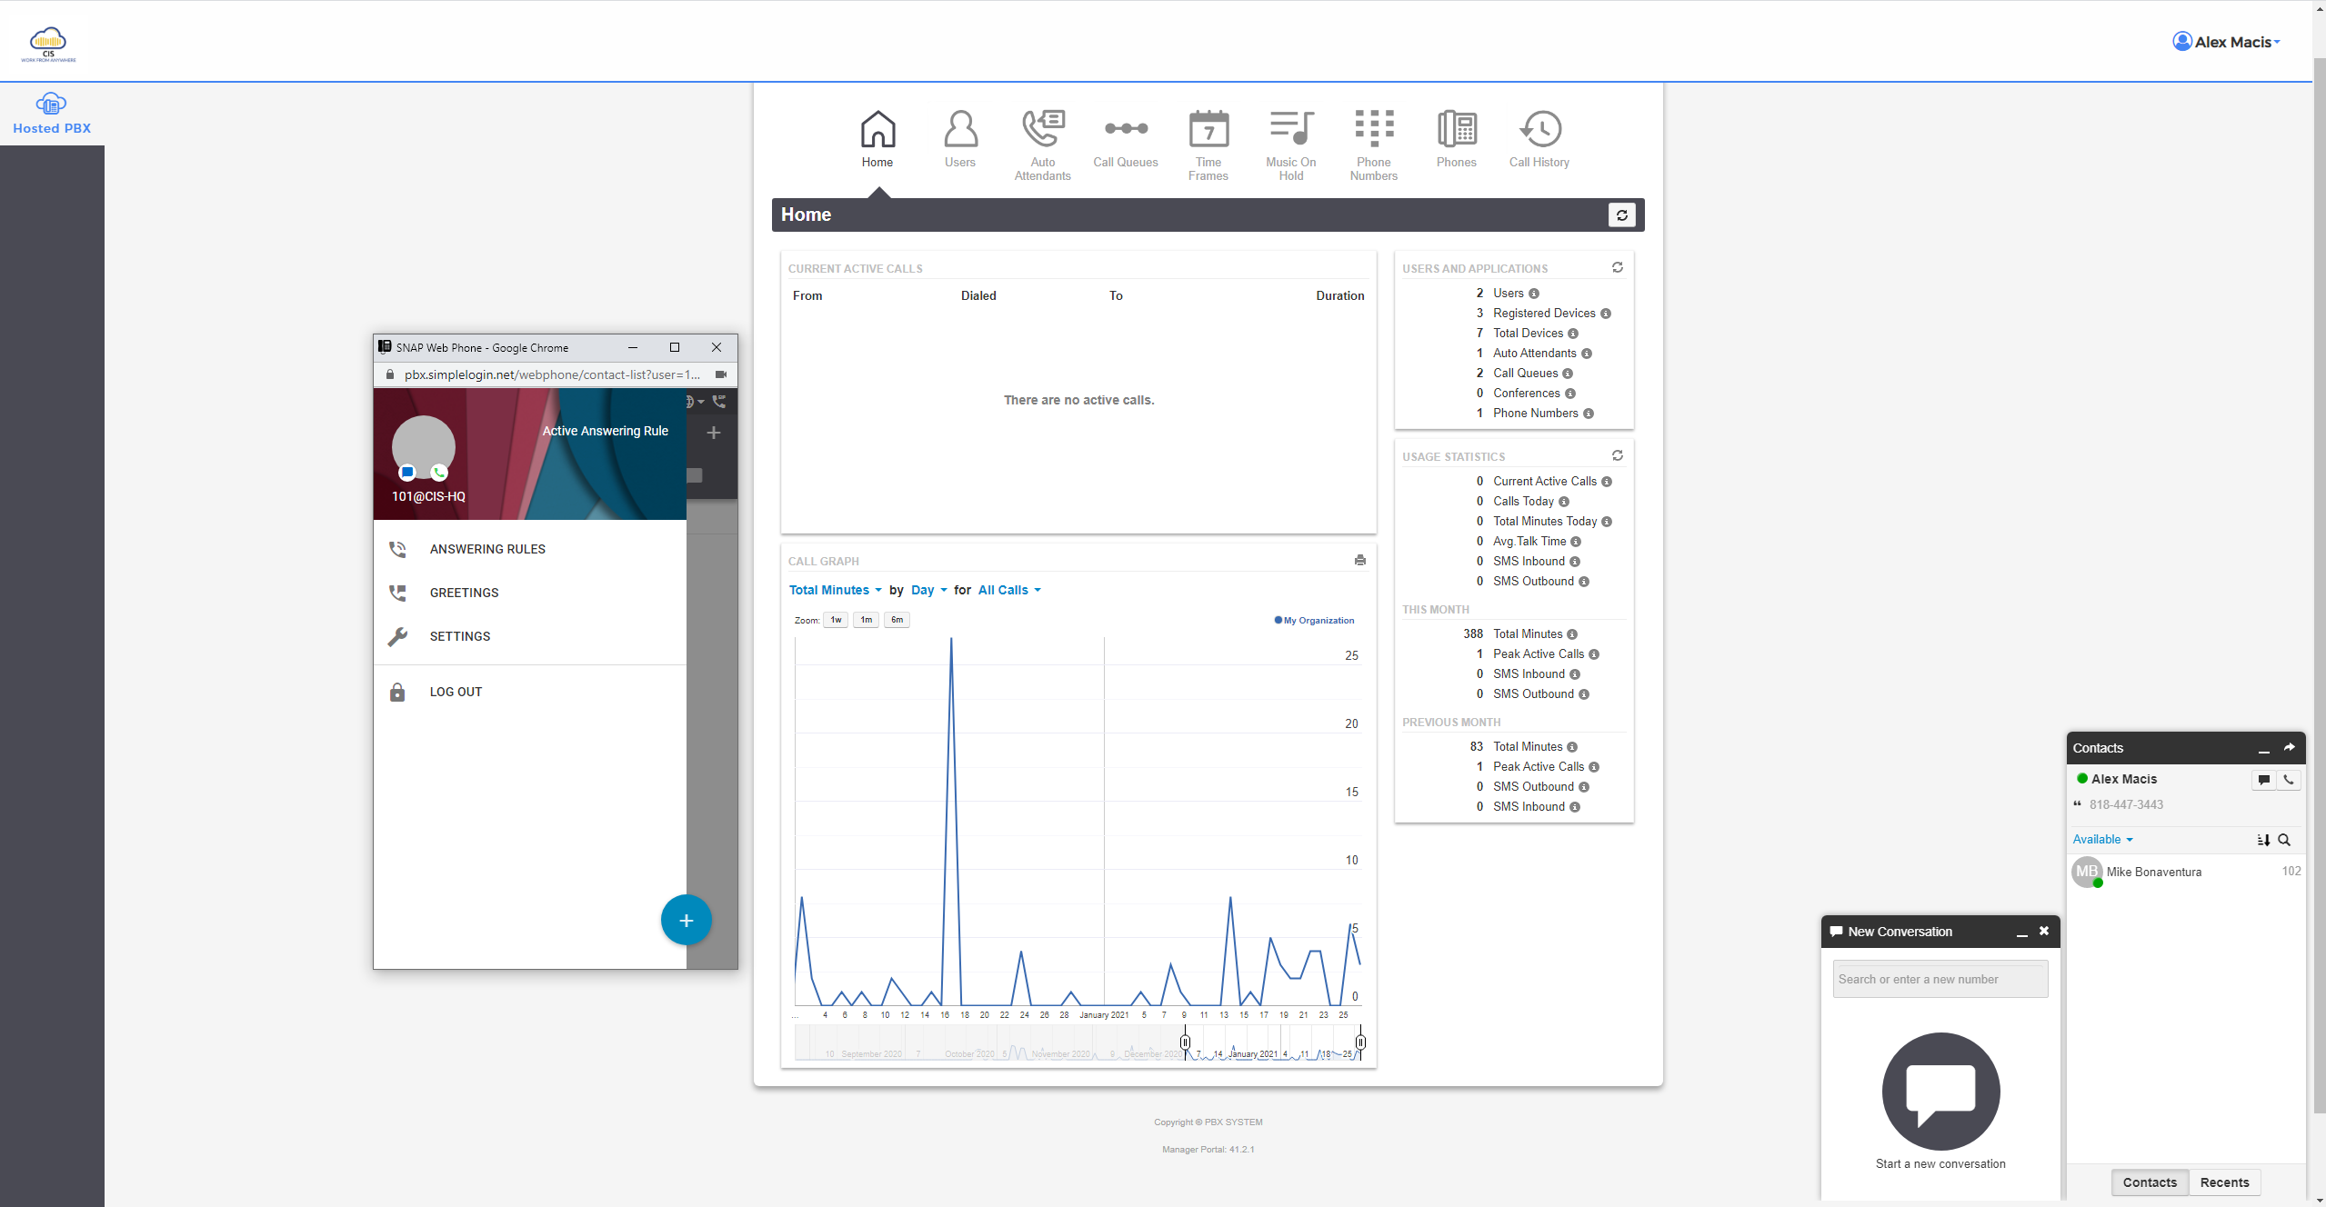Open the Alex Macis user menu
2326x1207 pixels.
[x=2227, y=42]
